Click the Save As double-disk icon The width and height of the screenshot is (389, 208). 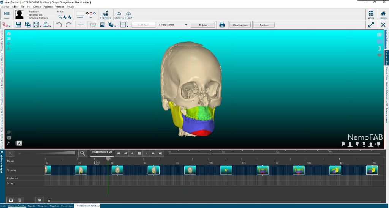click(28, 25)
